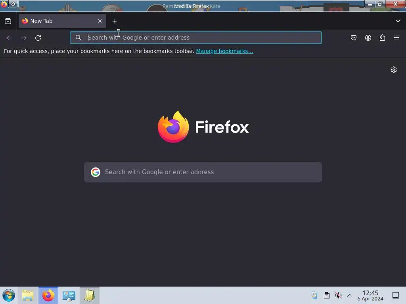Unmute audio via volume tray icon
The height and width of the screenshot is (304, 406).
pos(338,295)
